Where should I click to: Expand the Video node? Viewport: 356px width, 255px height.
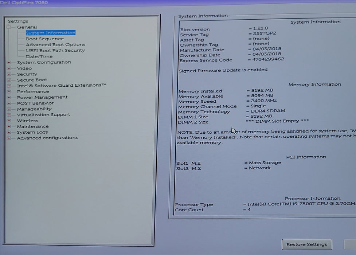9,68
